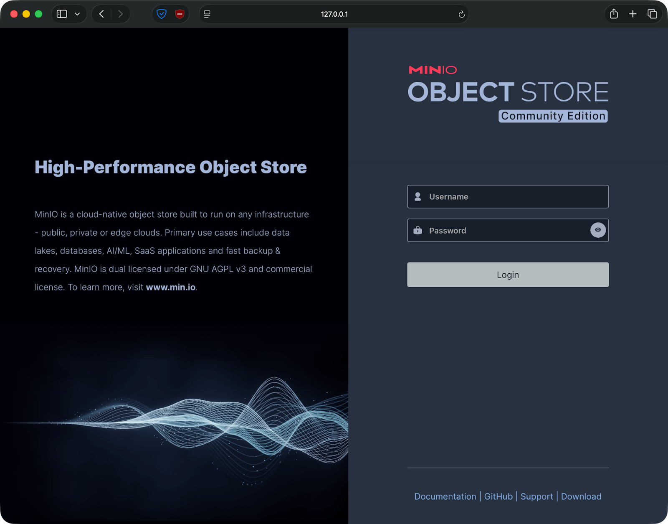This screenshot has height=524, width=668.
Task: Click the Safari share icon
Action: [614, 14]
